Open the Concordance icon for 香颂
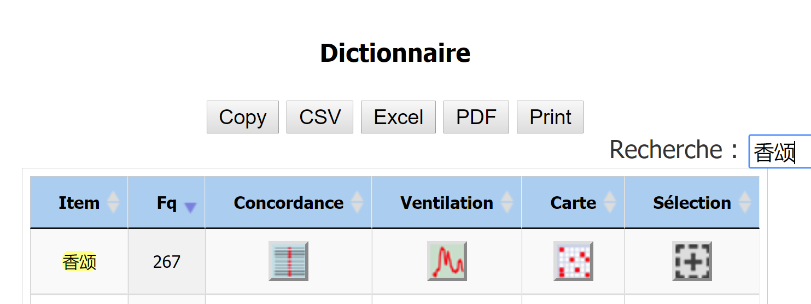The width and height of the screenshot is (811, 304). 288,261
